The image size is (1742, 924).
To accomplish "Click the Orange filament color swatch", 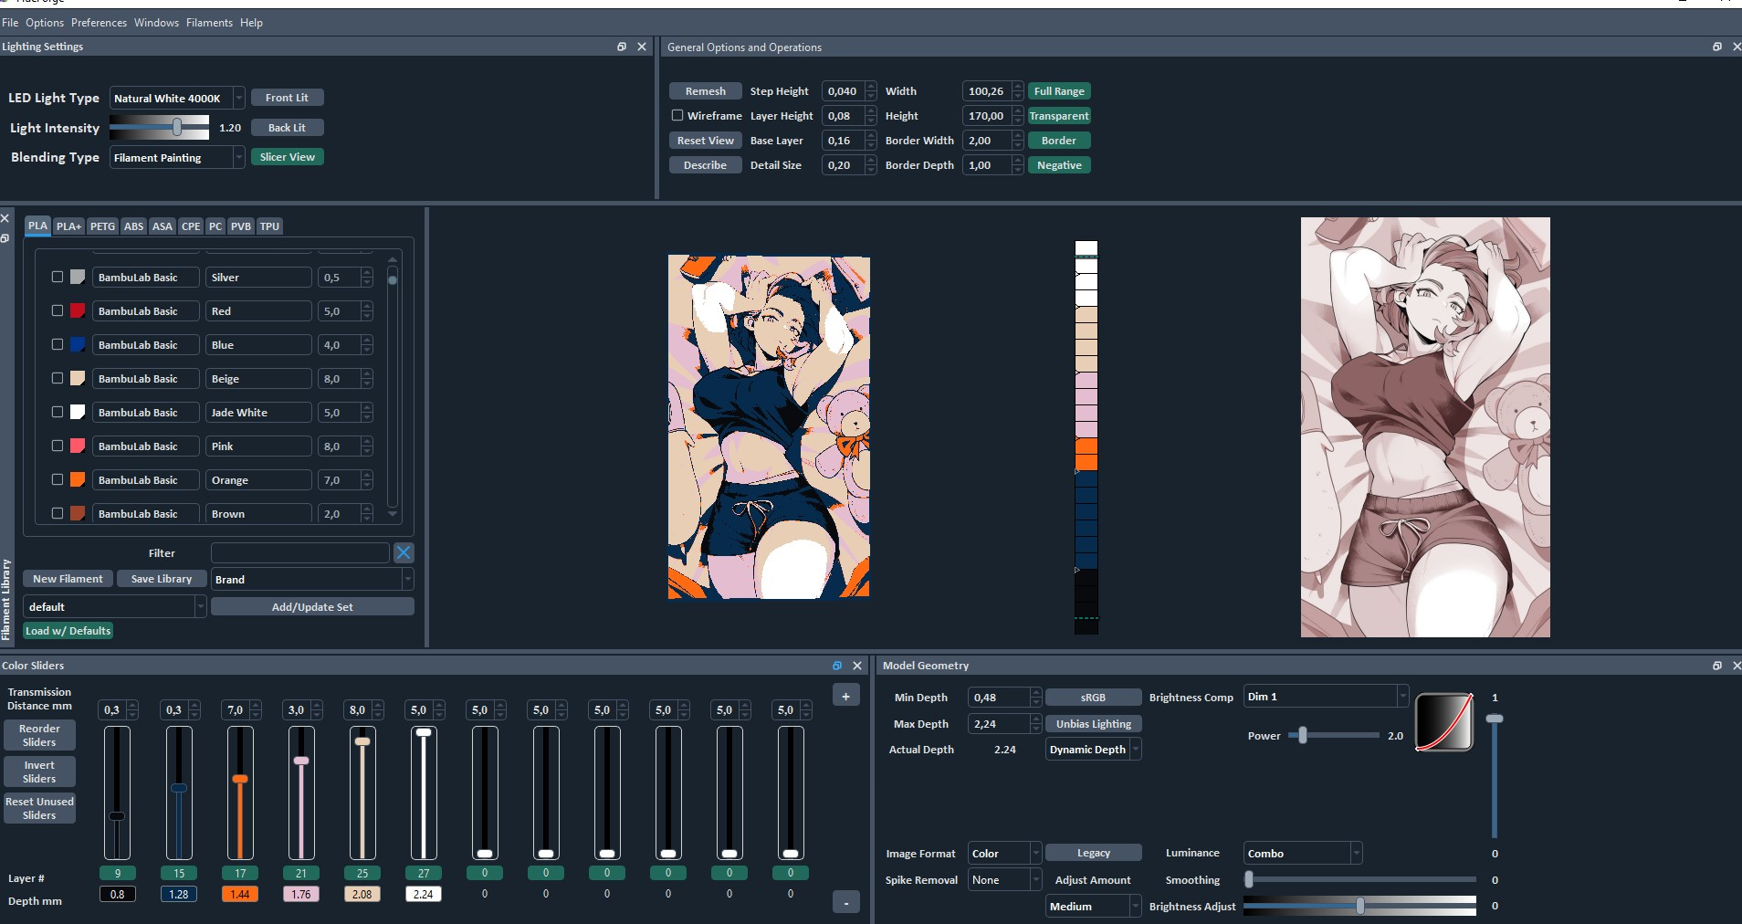I will coord(78,479).
